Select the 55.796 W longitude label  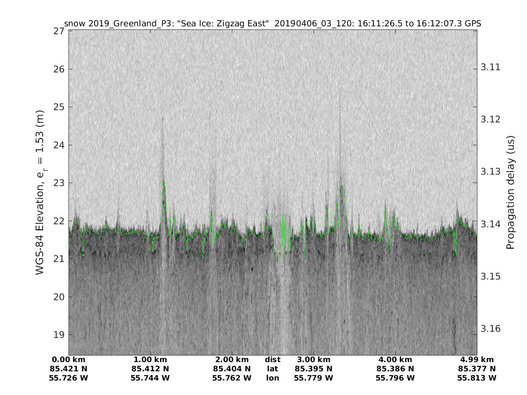[395, 378]
